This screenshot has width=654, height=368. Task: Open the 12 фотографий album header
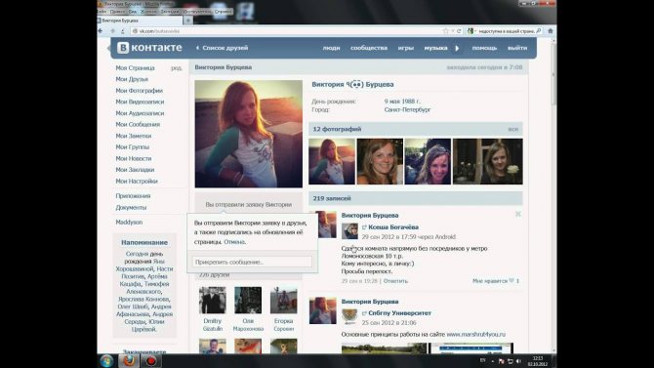(416, 130)
